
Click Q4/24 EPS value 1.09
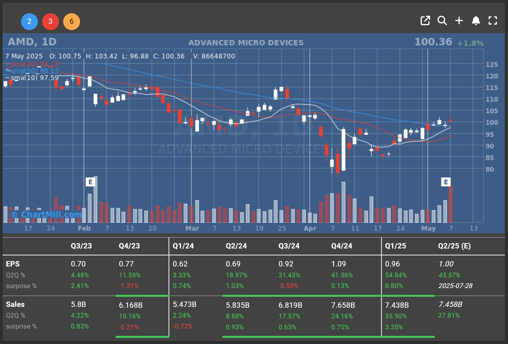[339, 264]
